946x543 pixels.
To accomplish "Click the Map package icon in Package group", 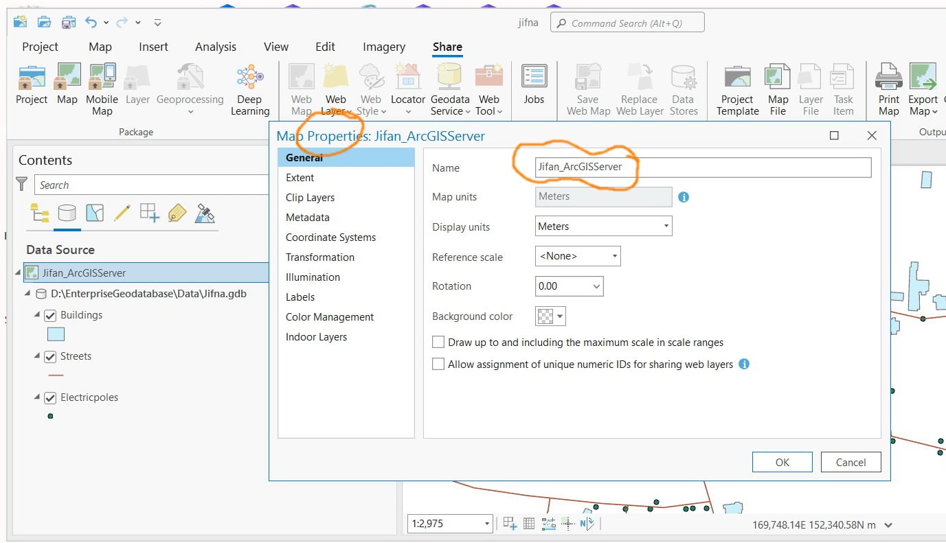I will pyautogui.click(x=67, y=77).
